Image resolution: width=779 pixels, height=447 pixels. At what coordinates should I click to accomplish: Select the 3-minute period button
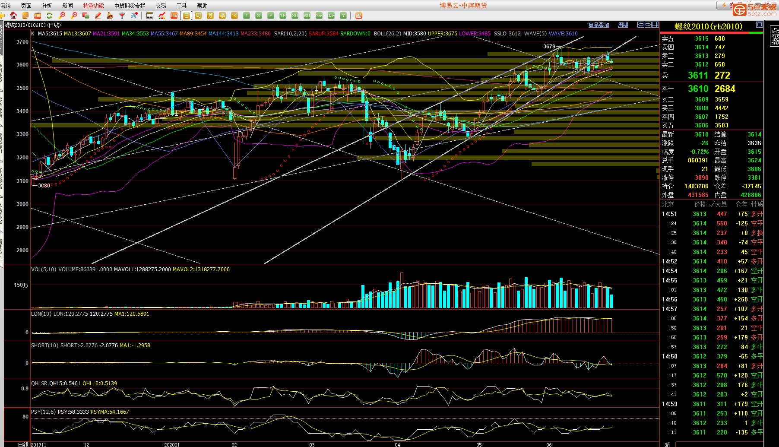(259, 16)
